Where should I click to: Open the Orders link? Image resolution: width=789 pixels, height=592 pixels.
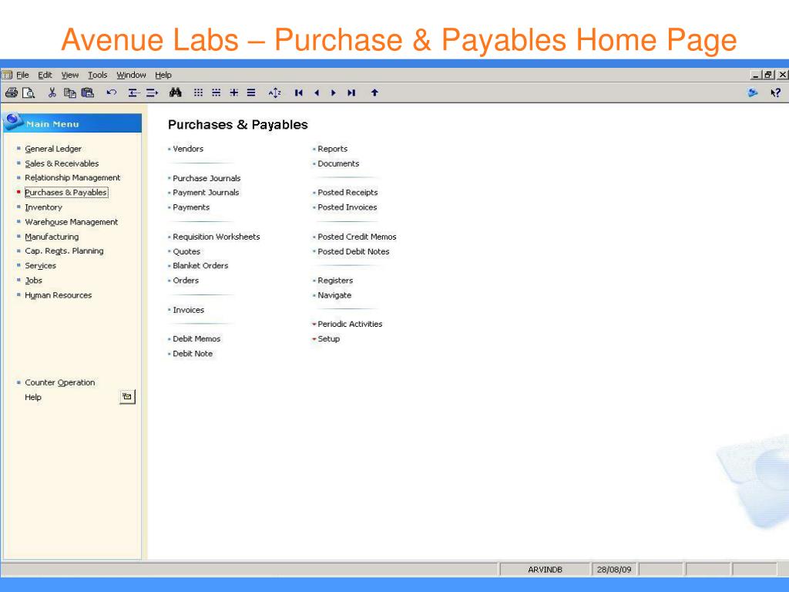click(186, 281)
